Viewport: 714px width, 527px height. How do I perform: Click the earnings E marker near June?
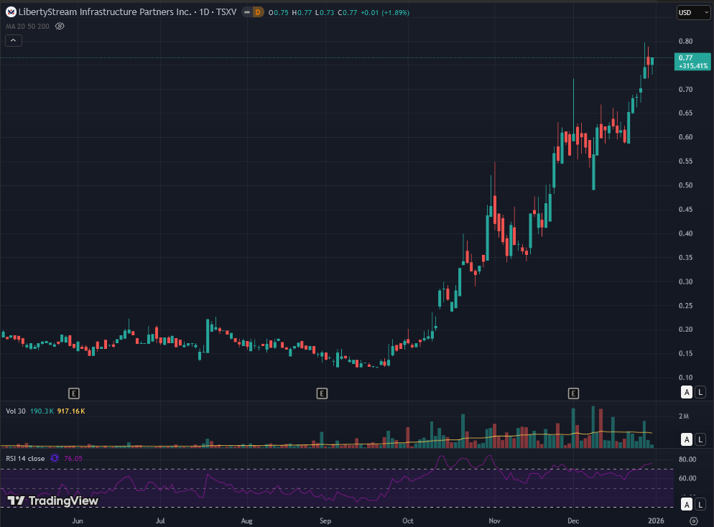pyautogui.click(x=74, y=393)
